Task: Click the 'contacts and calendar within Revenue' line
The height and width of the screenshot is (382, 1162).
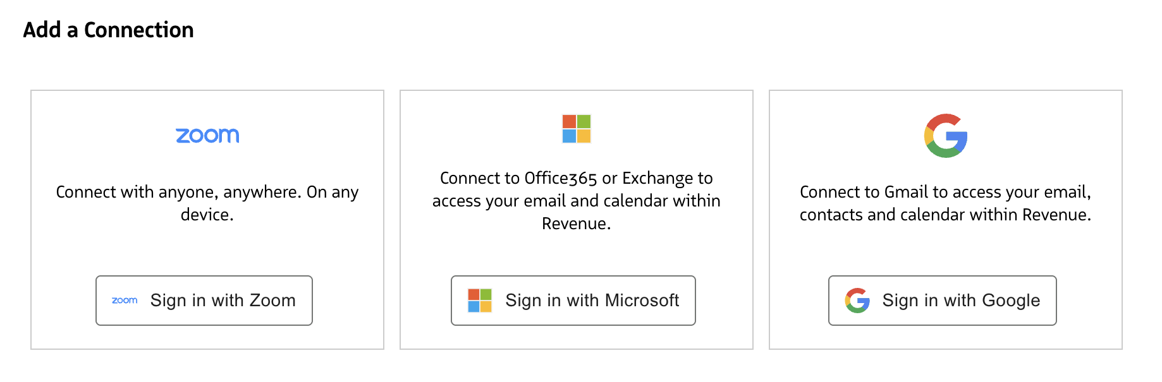Action: tap(945, 215)
